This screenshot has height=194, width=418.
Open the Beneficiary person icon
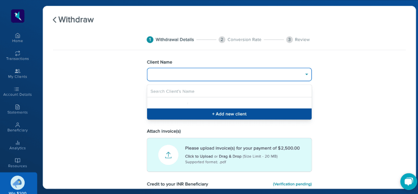tap(17, 125)
